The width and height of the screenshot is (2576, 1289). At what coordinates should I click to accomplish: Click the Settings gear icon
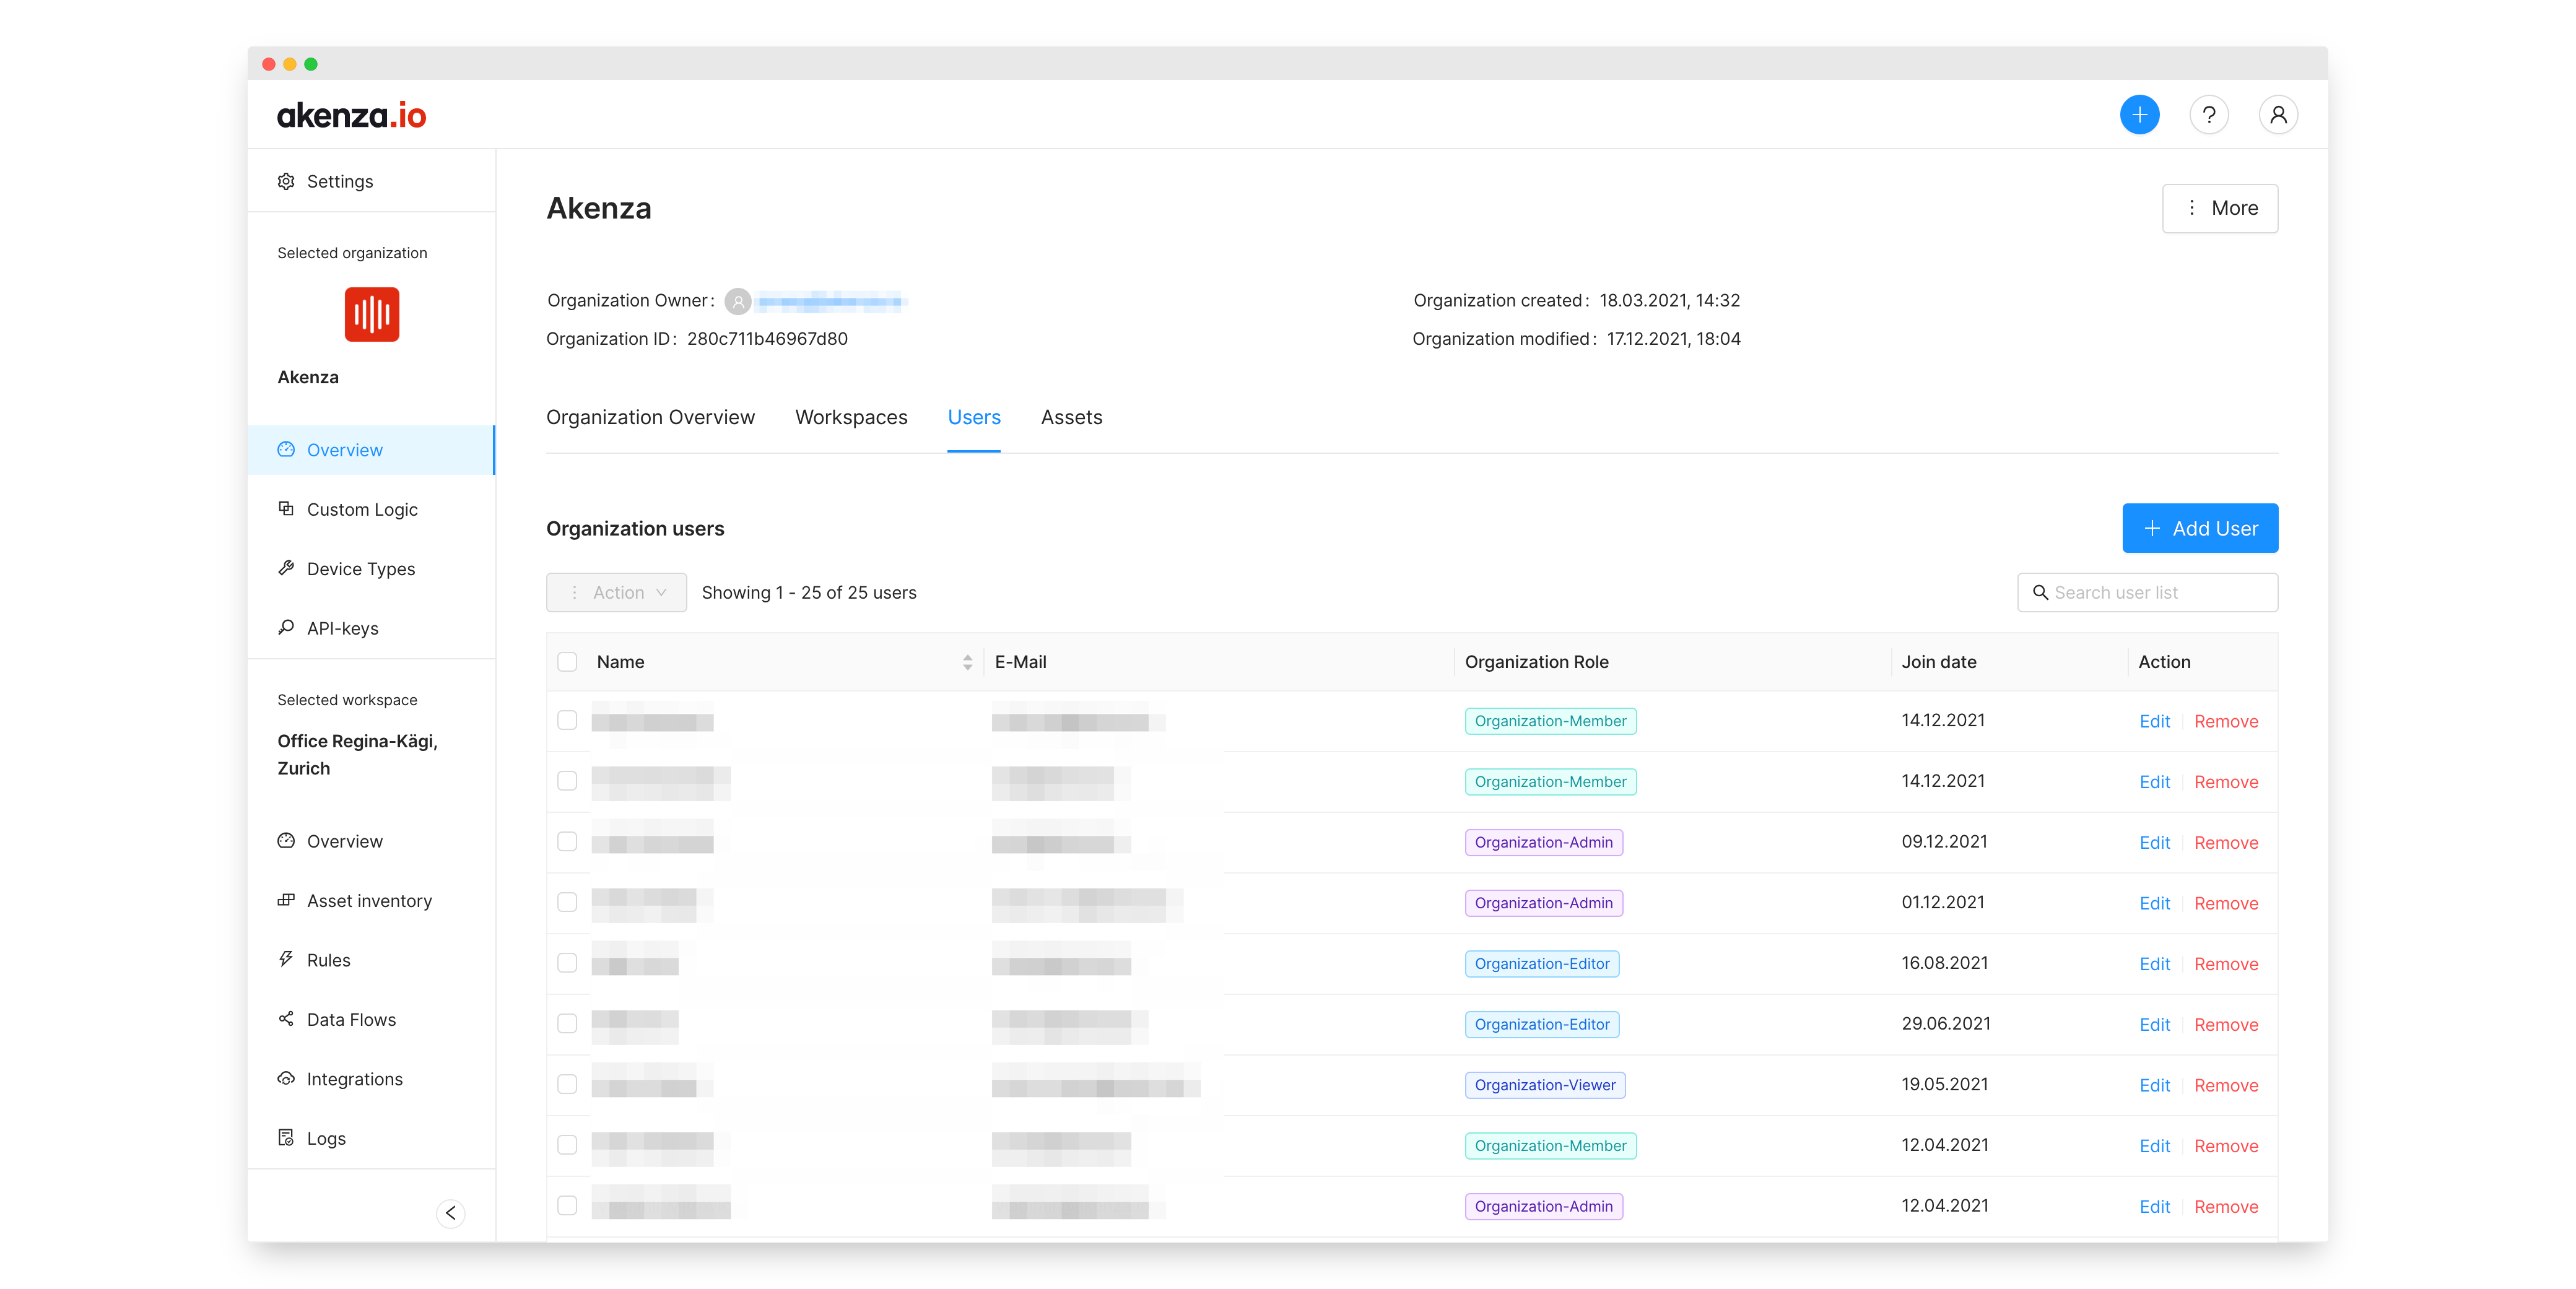tap(286, 181)
